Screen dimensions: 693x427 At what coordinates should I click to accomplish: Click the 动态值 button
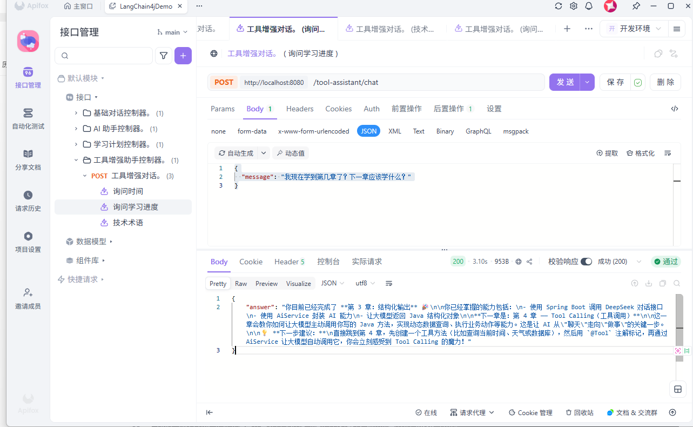click(291, 153)
